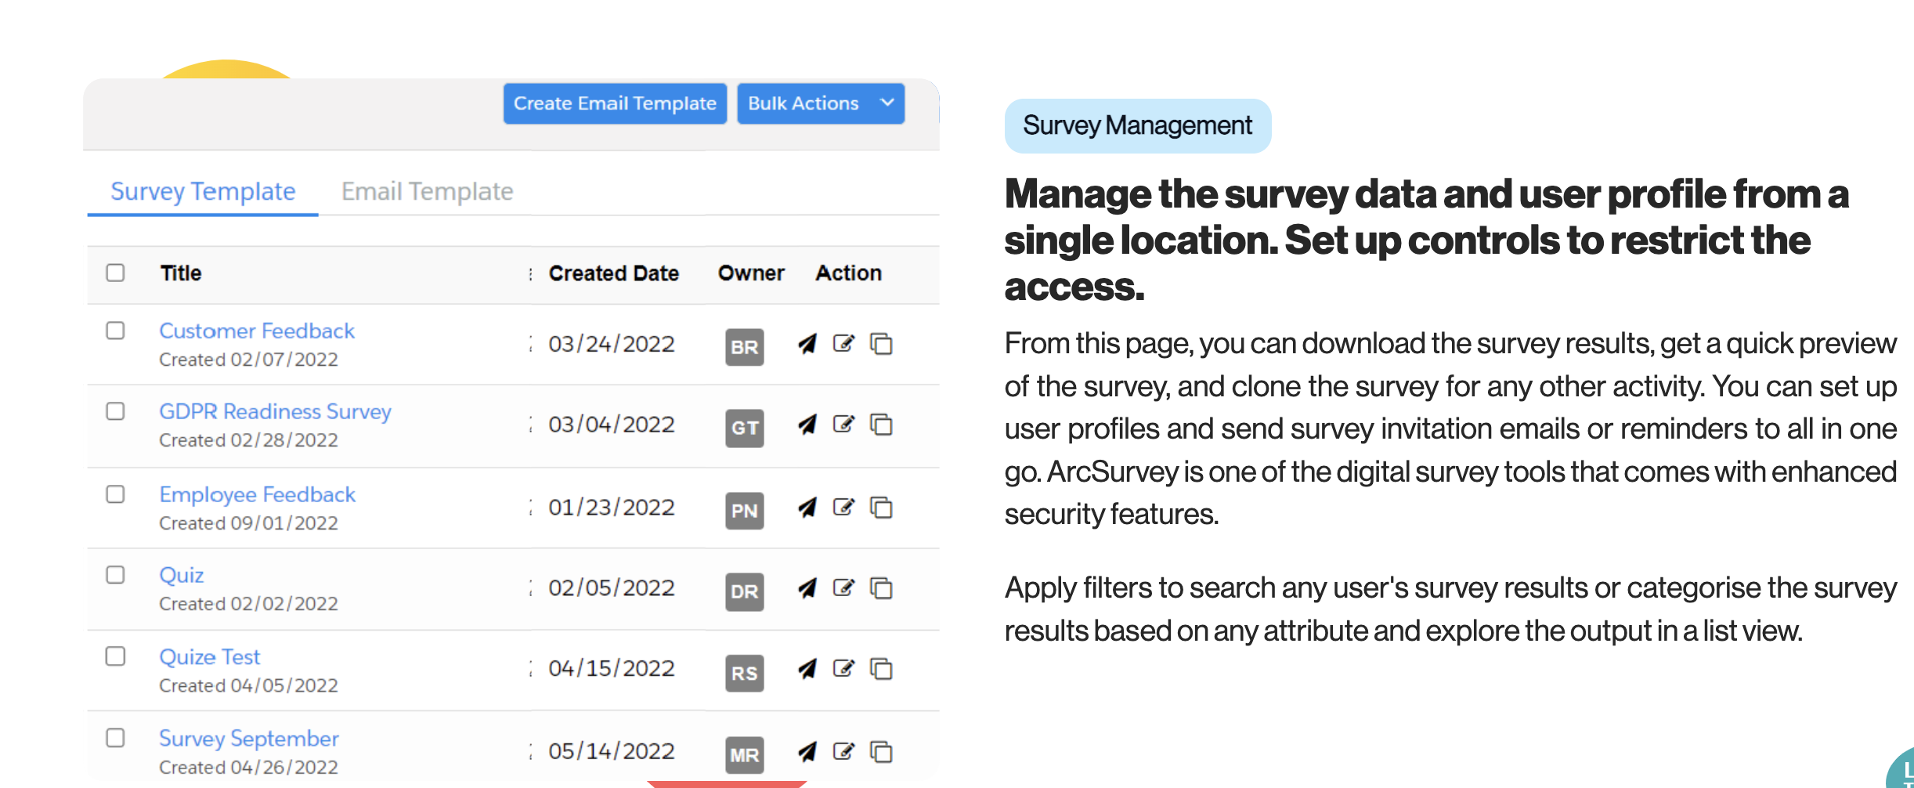Check the Survey September row checkbox
The image size is (1914, 788).
pos(115,738)
